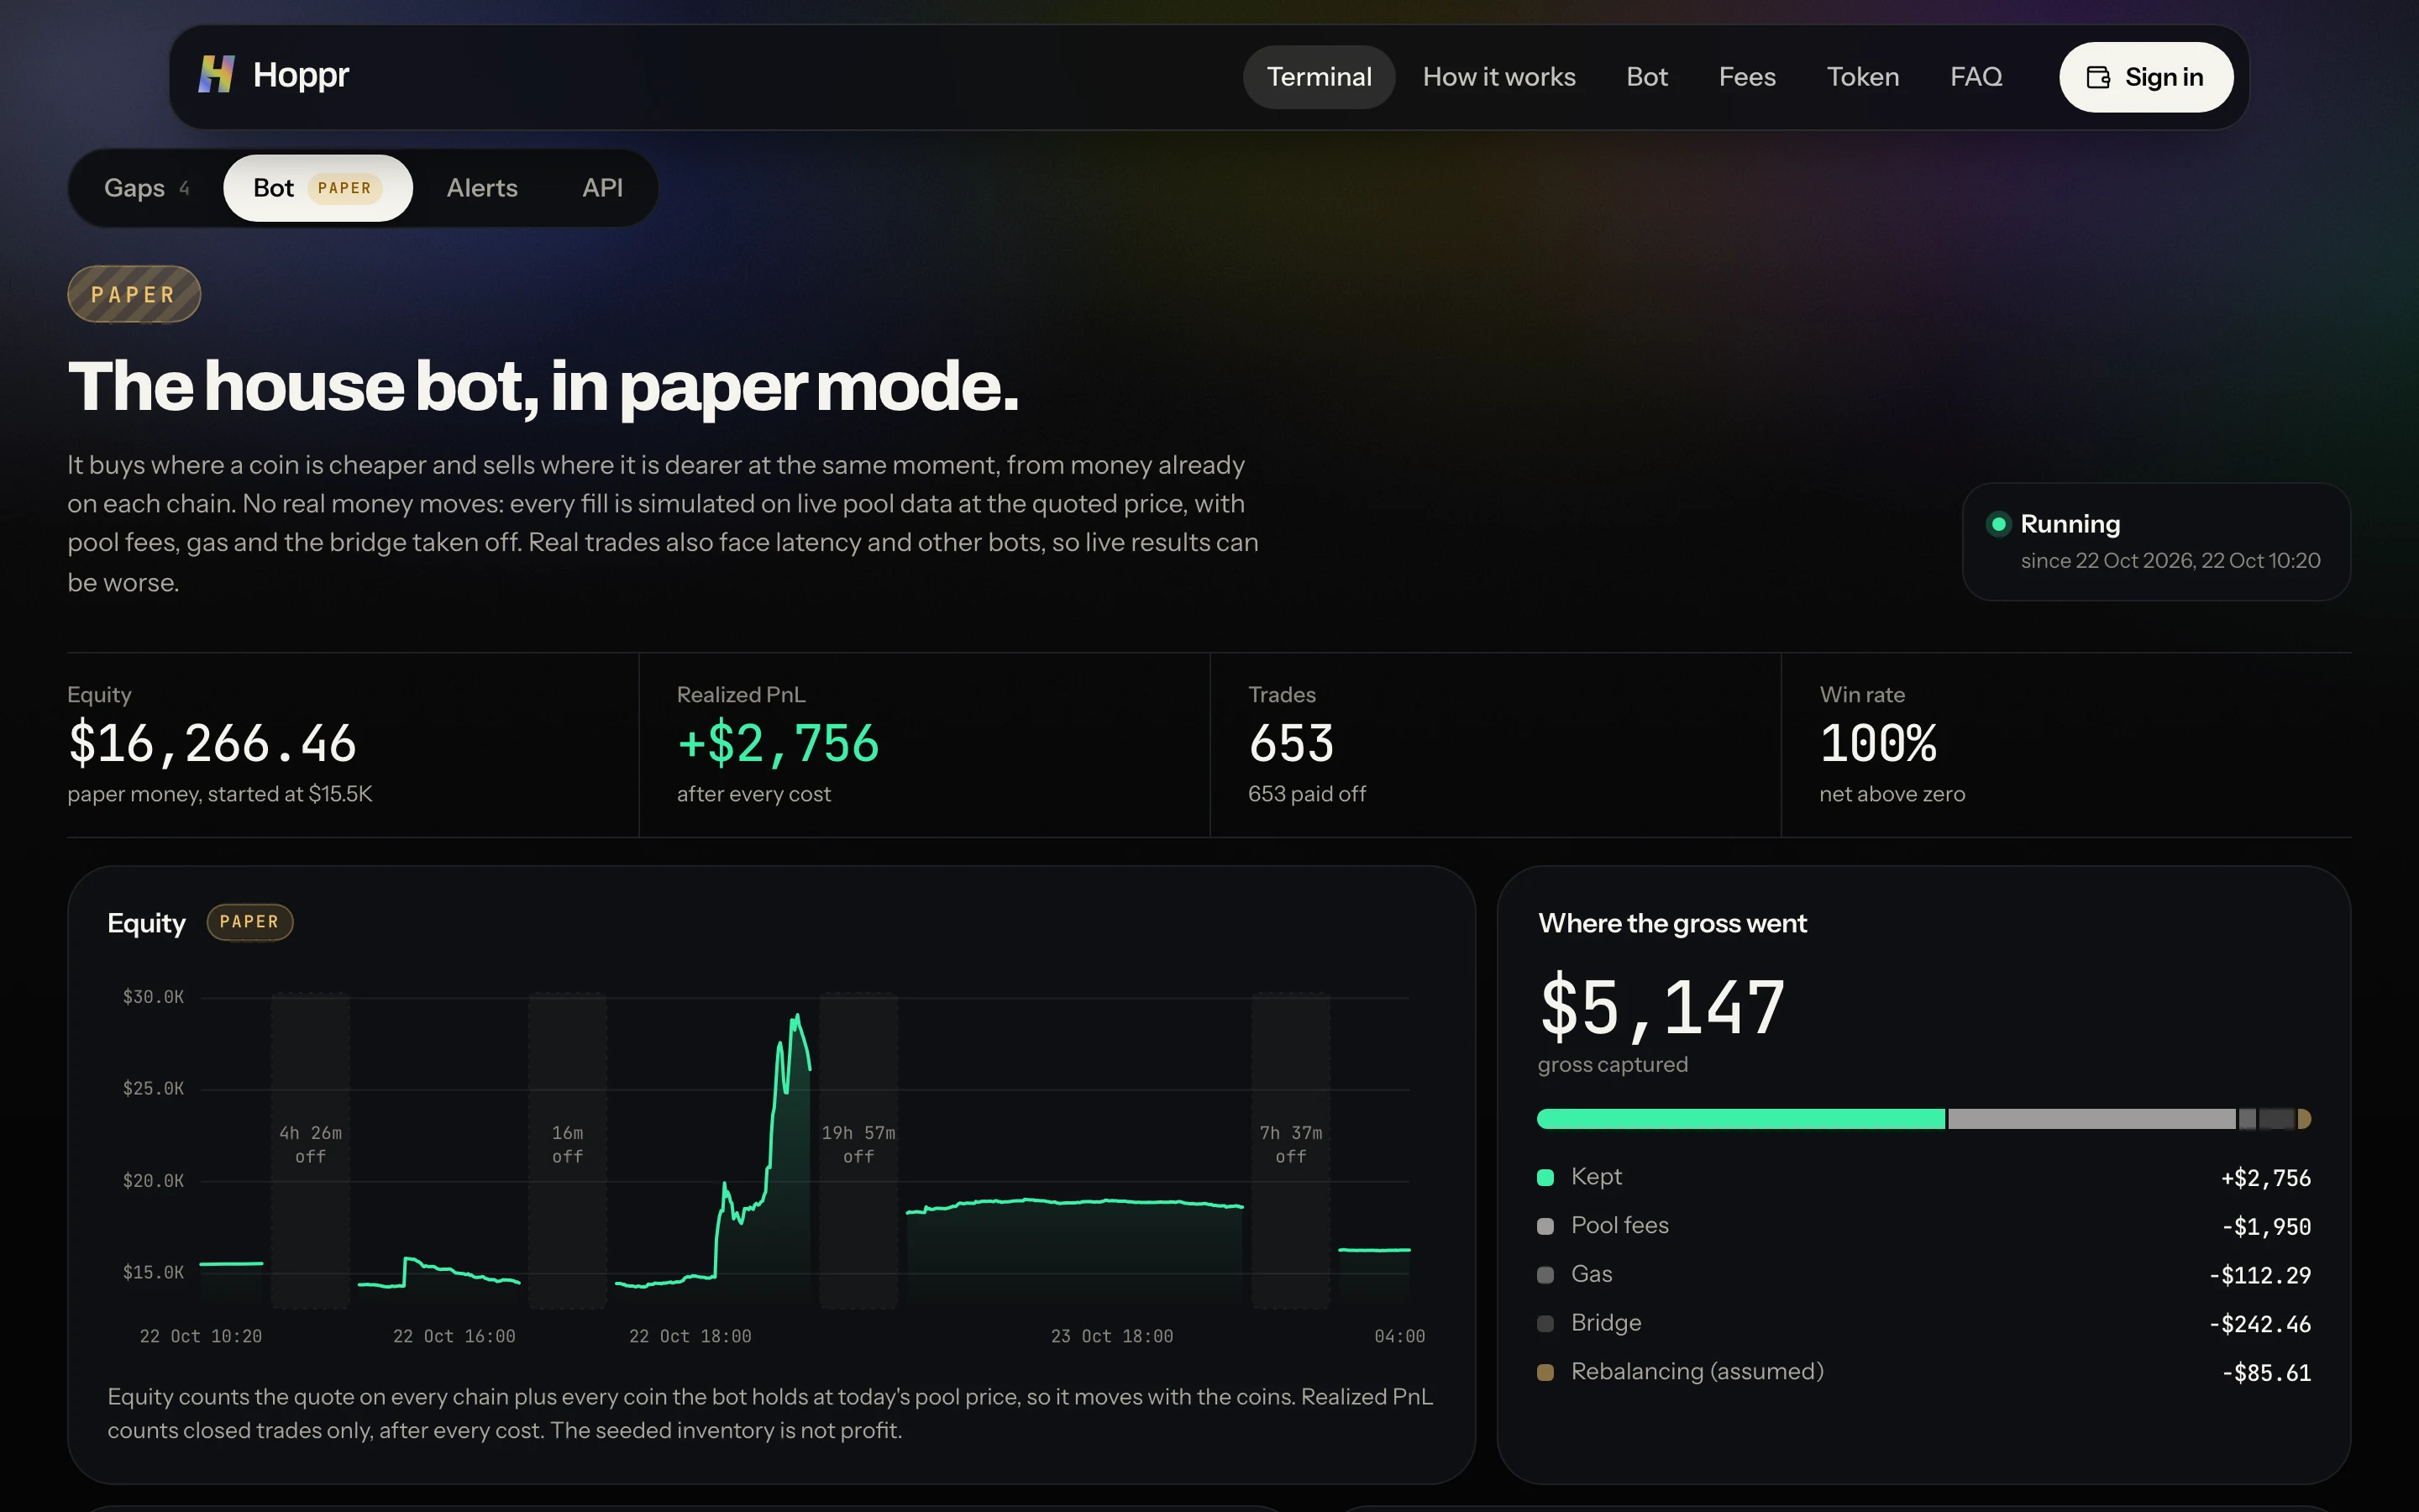
Task: Click the '4h 26m off' chart band
Action: tap(310, 1150)
